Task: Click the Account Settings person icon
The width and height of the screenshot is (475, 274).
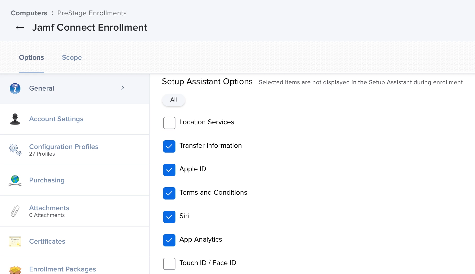Action: [15, 119]
